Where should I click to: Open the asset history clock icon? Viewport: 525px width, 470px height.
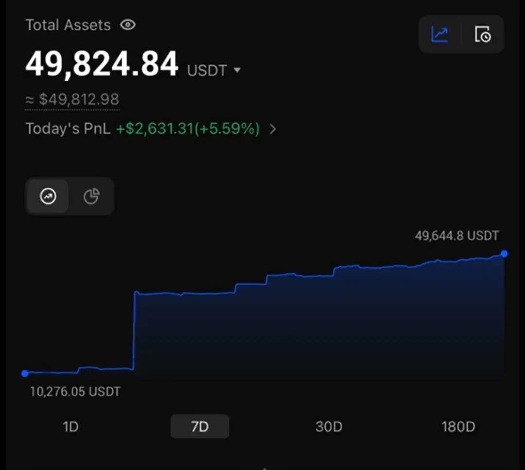pyautogui.click(x=483, y=34)
